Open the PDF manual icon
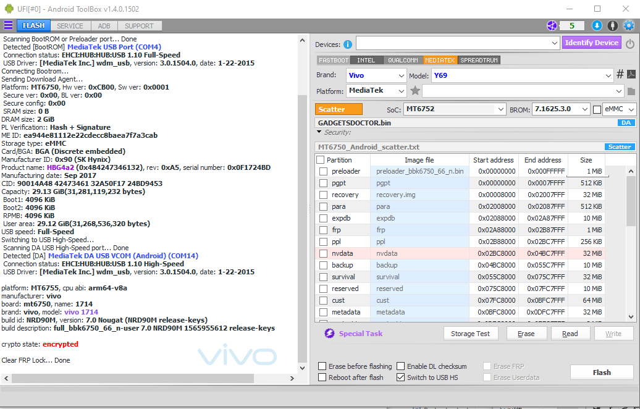 pyautogui.click(x=631, y=75)
